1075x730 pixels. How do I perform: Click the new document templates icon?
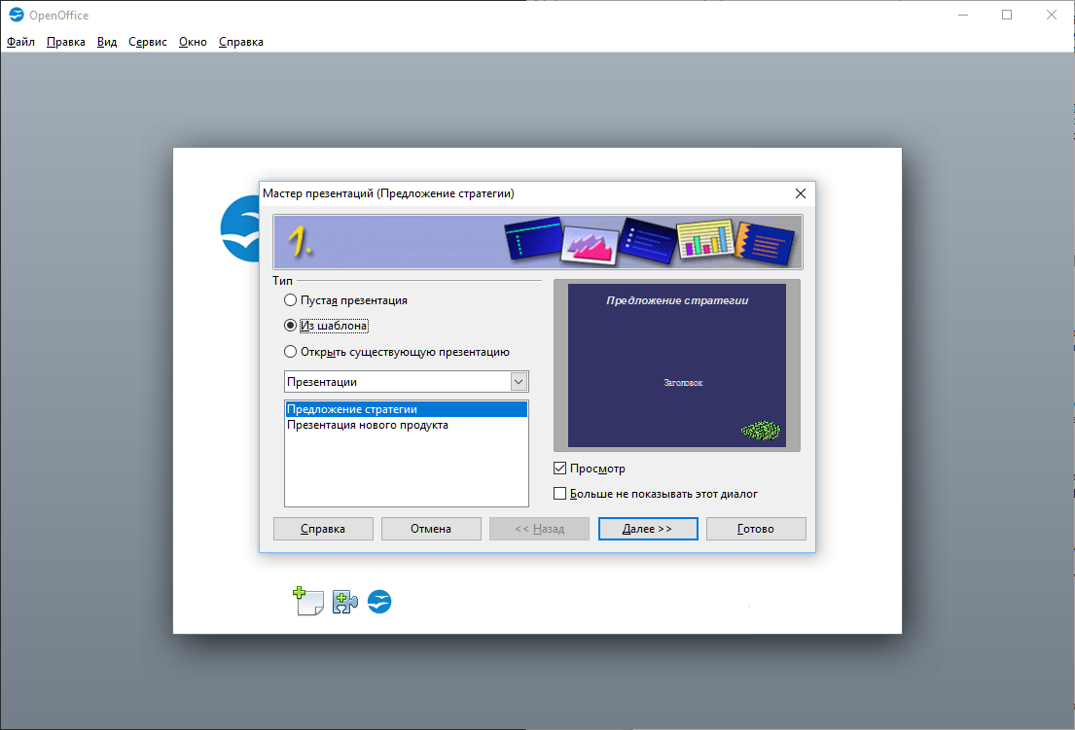(x=307, y=602)
